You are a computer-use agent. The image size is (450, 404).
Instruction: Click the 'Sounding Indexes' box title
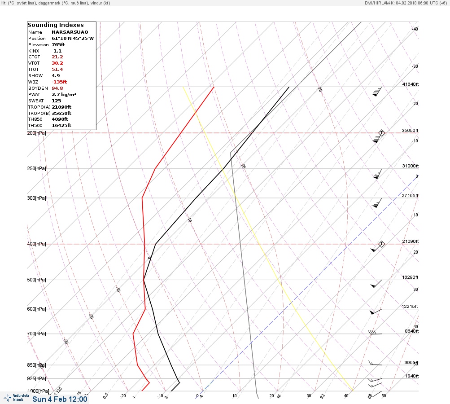55,25
